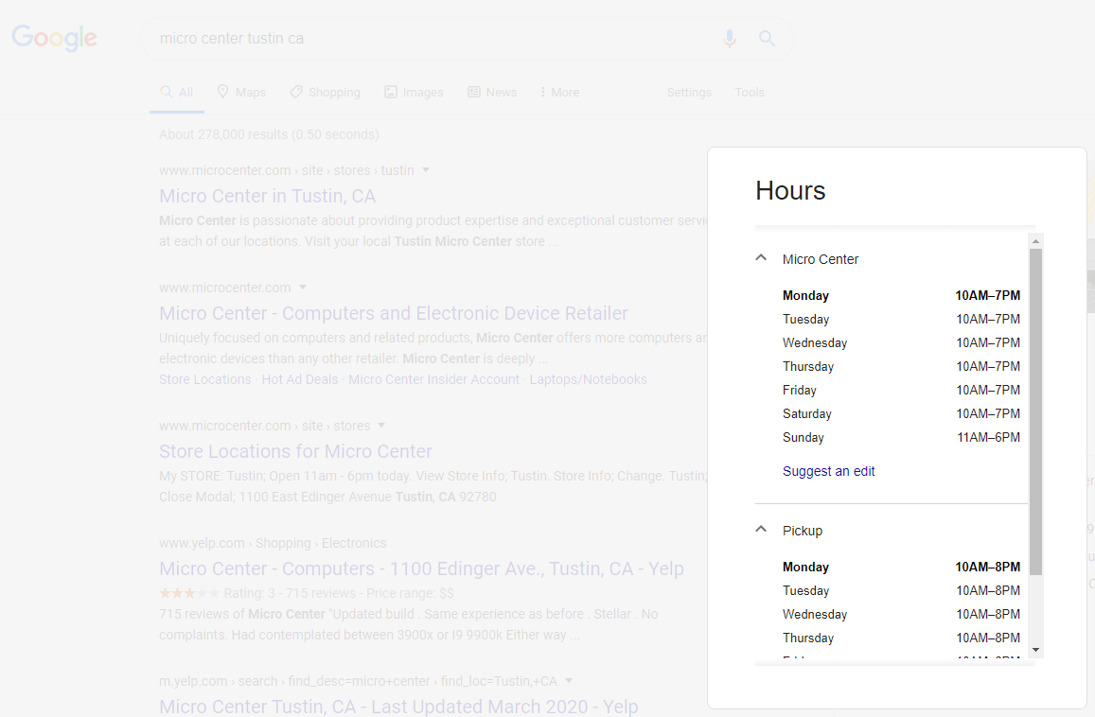Switch to the Maps tab

pos(241,92)
